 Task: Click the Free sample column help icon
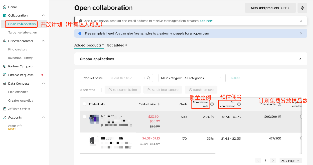[279, 104]
